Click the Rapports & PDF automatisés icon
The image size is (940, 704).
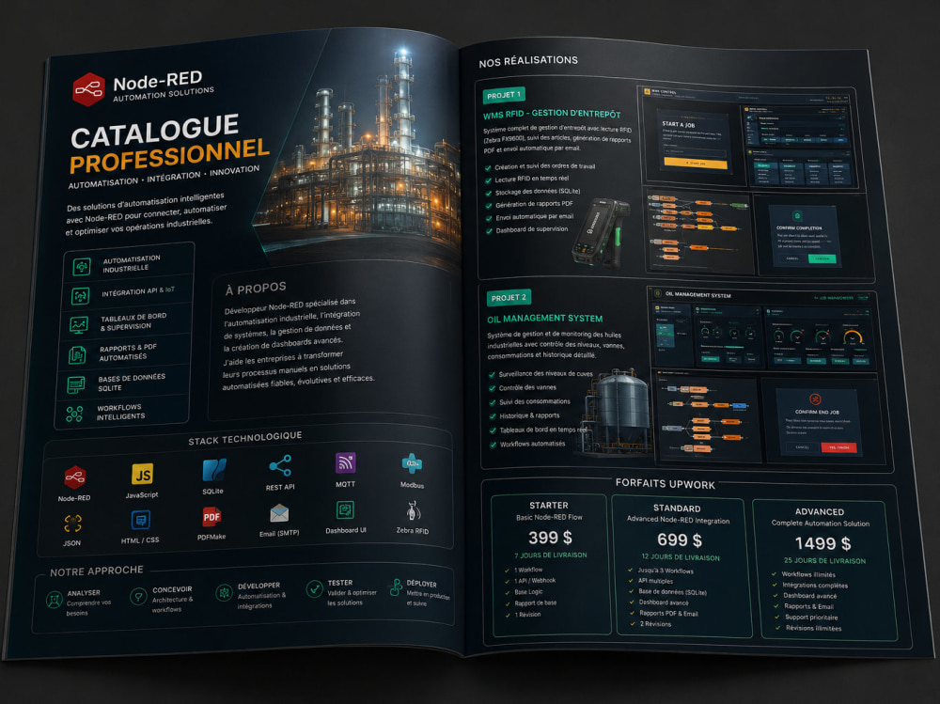(x=77, y=355)
